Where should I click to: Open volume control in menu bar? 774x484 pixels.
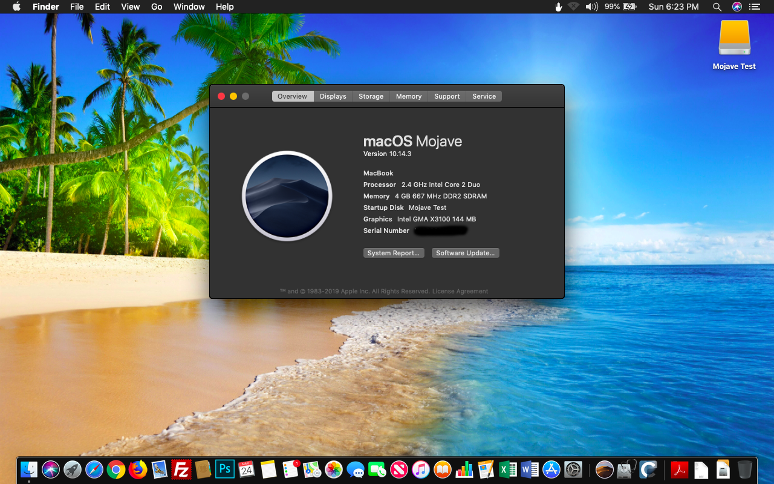[x=592, y=7]
